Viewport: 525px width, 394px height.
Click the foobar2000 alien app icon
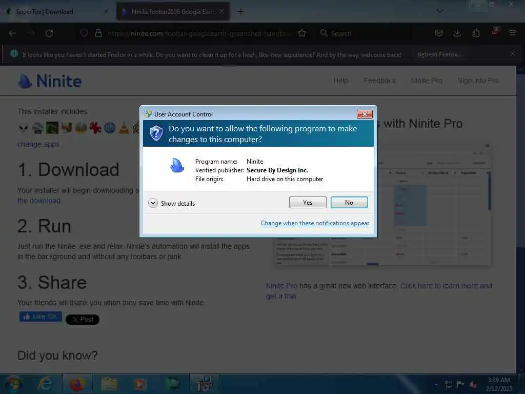point(24,128)
